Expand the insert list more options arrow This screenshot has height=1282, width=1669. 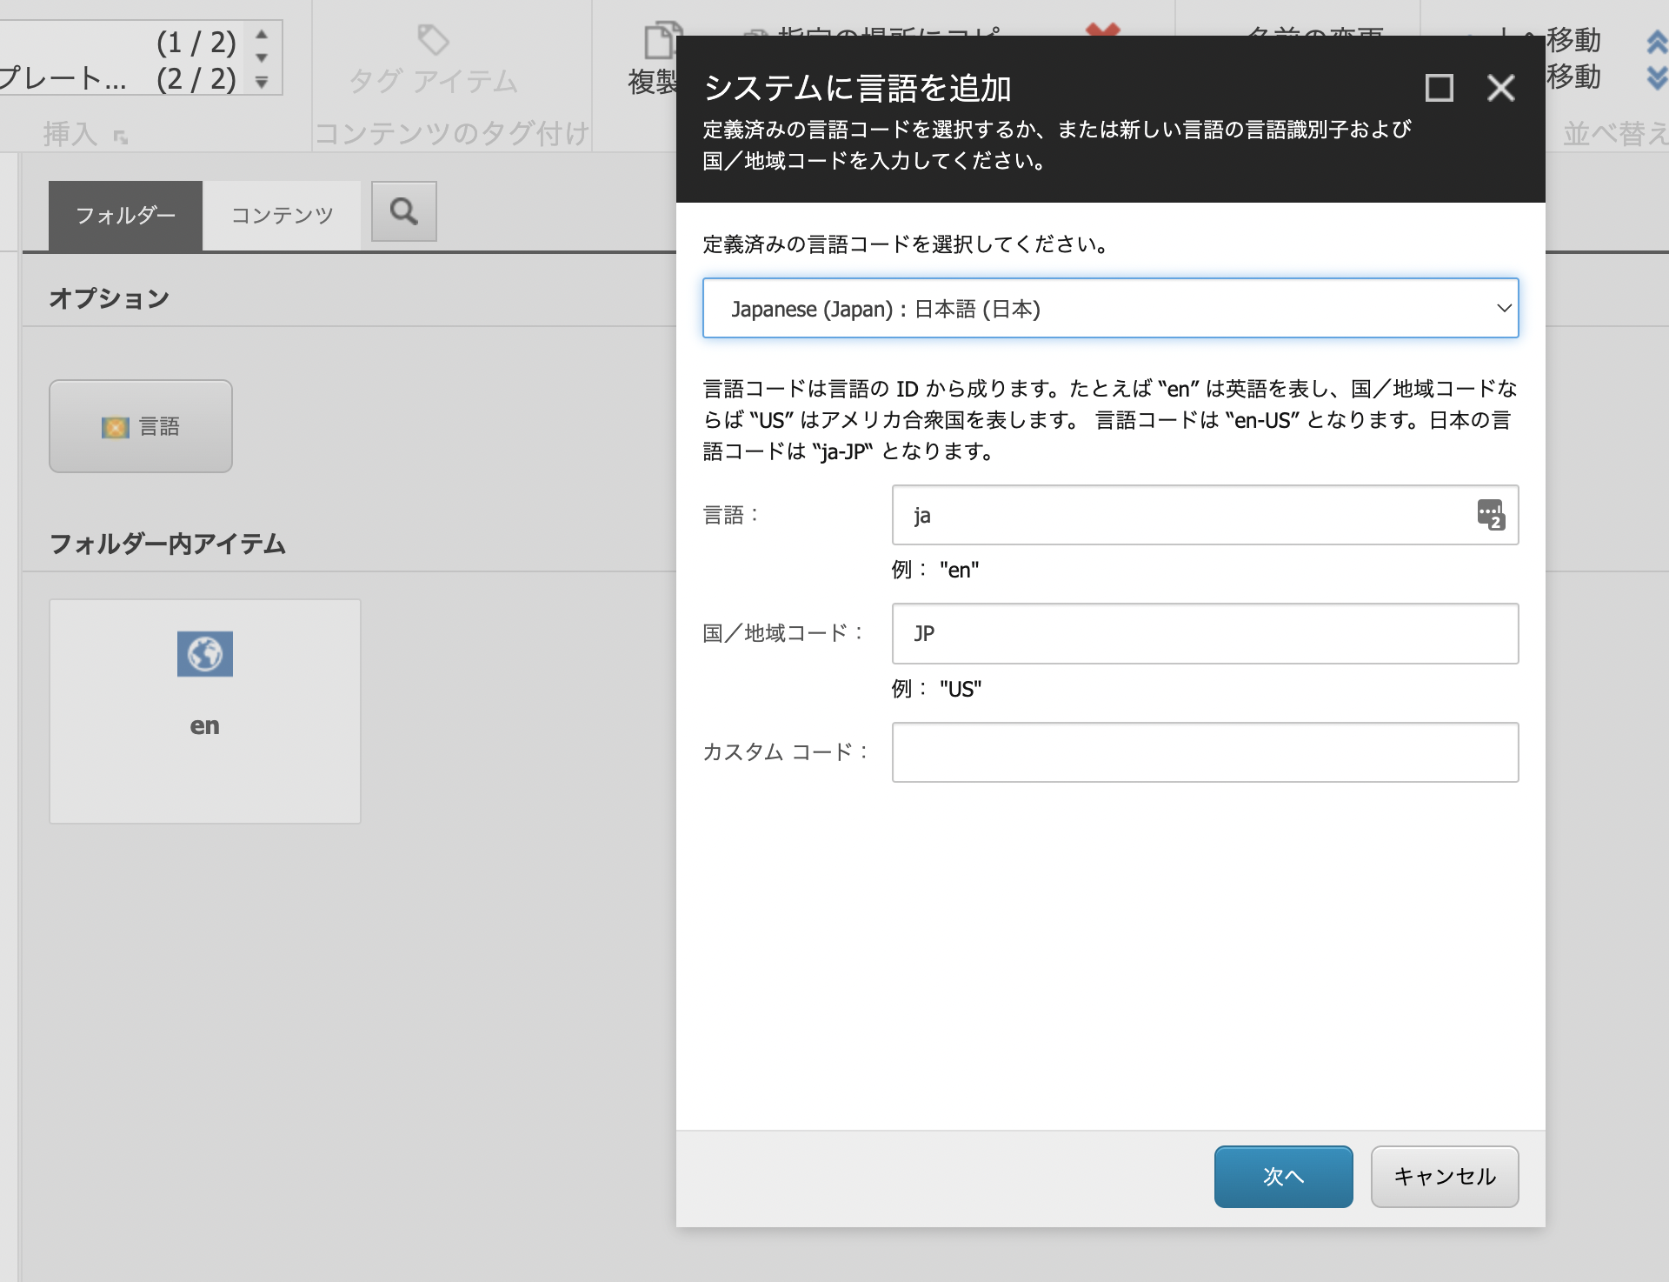(x=262, y=83)
